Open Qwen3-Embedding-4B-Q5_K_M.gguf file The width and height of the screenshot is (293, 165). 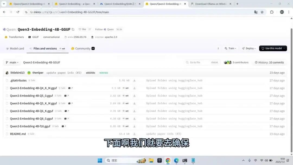coord(33,103)
